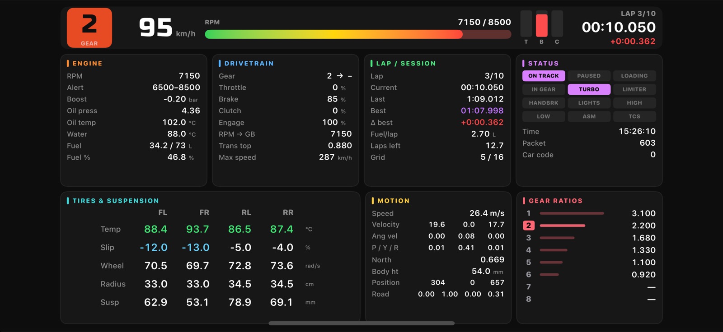723x332 pixels.
Task: Toggle the PAUSED status badge
Action: point(589,76)
